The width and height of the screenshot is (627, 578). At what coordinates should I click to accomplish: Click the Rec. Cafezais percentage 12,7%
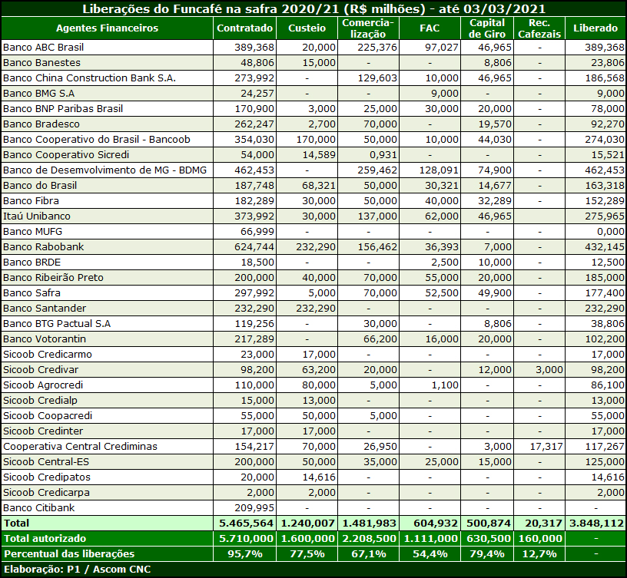[x=539, y=554]
